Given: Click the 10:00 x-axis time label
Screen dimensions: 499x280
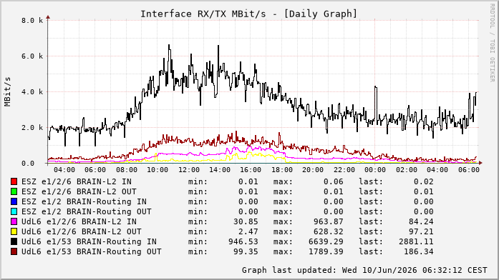Looking at the screenshot, I should (158, 170).
